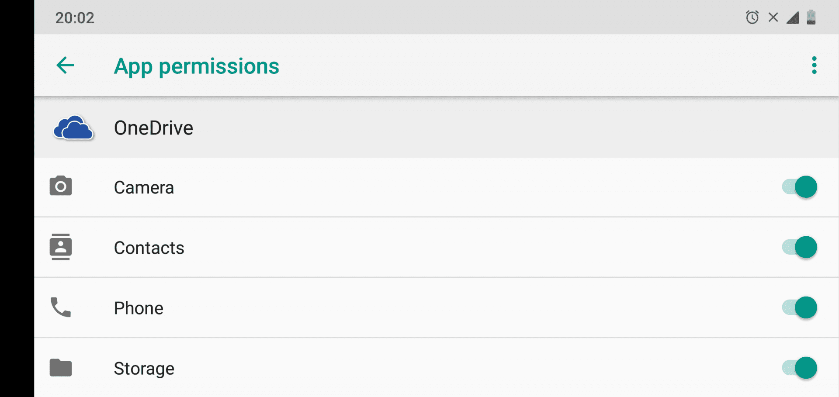
Task: Select the Contacts permission label
Action: coord(149,248)
